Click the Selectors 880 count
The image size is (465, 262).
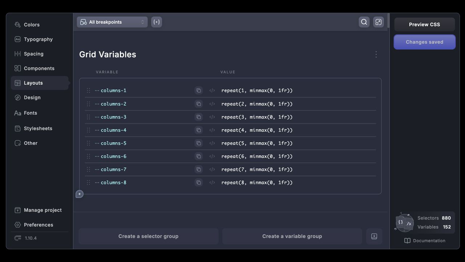(x=434, y=218)
